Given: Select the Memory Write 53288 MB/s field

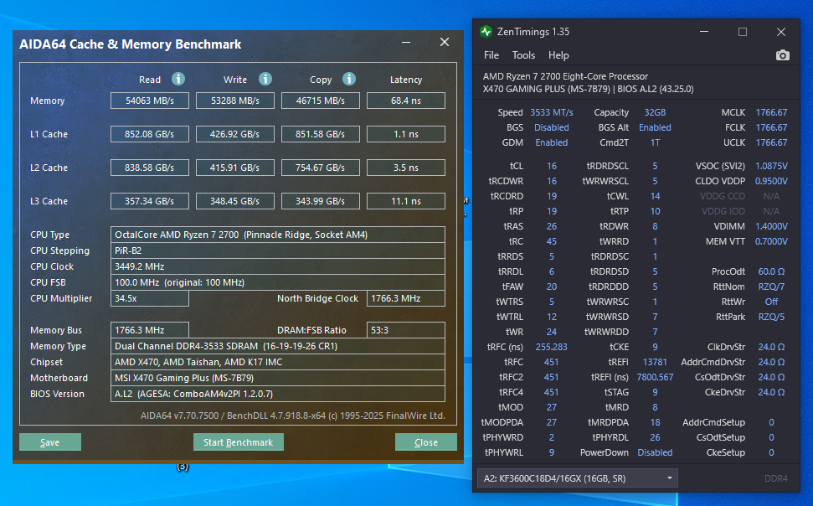Looking at the screenshot, I should point(235,101).
